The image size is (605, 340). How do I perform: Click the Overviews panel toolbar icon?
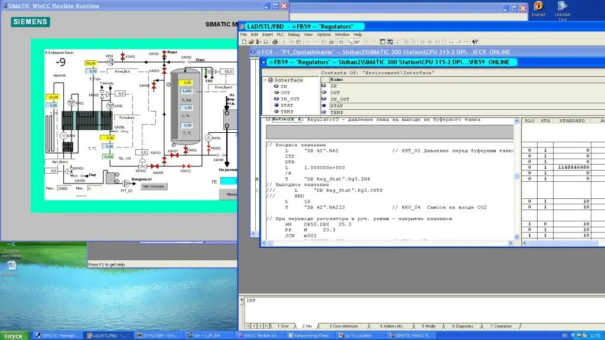382,42
